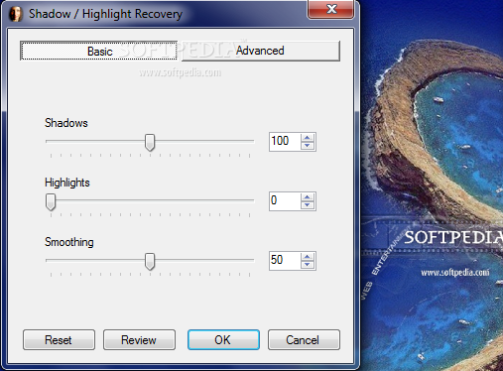Decrease Highlights value with down arrow
Image resolution: width=503 pixels, height=371 pixels.
308,205
